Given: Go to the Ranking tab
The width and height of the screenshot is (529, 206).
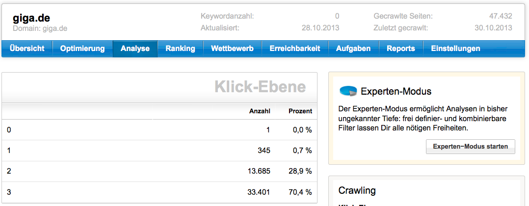Looking at the screenshot, I should point(180,49).
